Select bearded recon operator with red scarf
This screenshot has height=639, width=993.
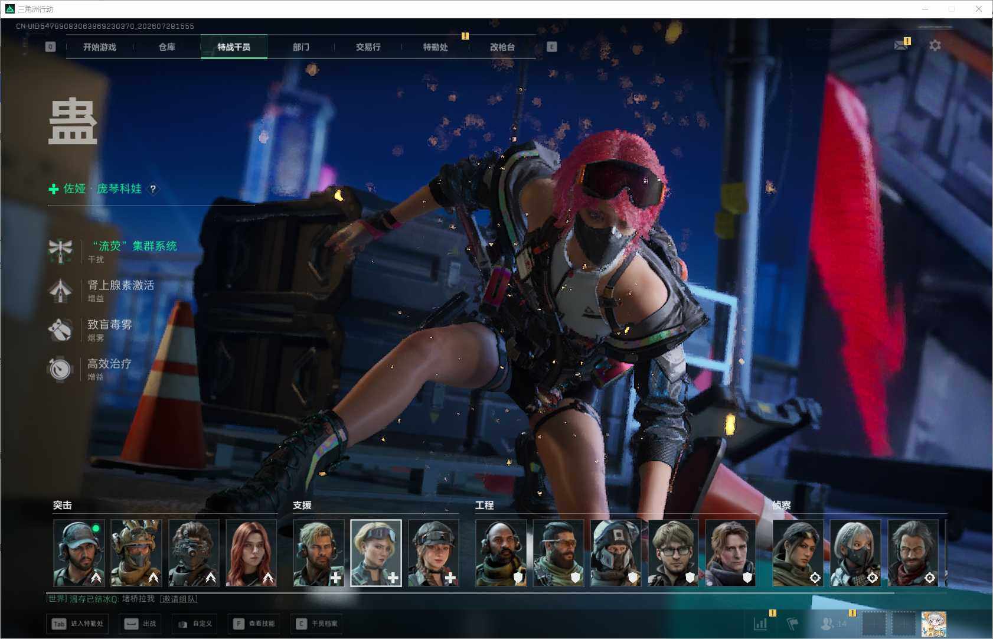tap(913, 553)
